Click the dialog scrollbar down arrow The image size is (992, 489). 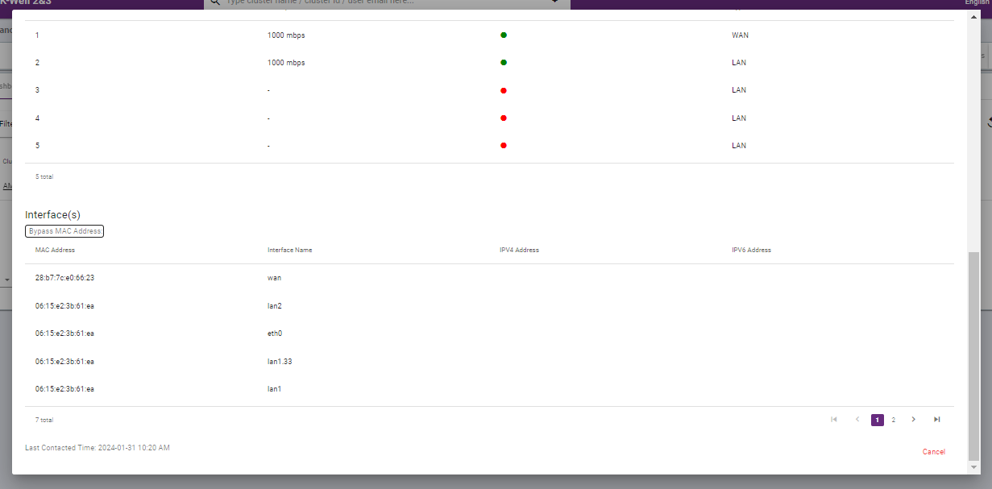tap(973, 466)
